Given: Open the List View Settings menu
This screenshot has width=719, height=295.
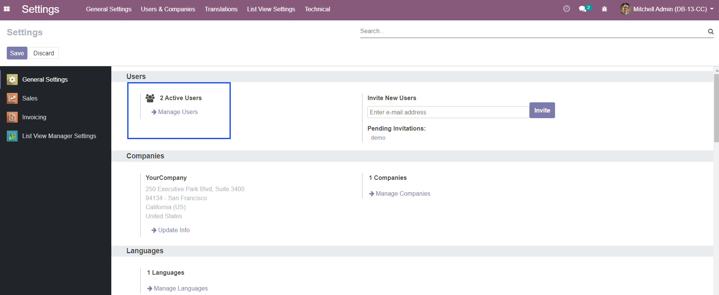Looking at the screenshot, I should click(271, 9).
